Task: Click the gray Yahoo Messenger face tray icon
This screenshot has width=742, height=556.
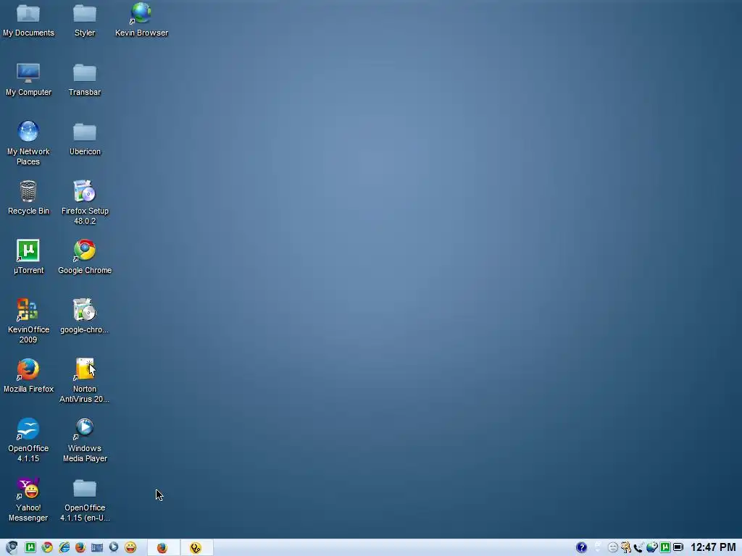Action: click(x=613, y=547)
